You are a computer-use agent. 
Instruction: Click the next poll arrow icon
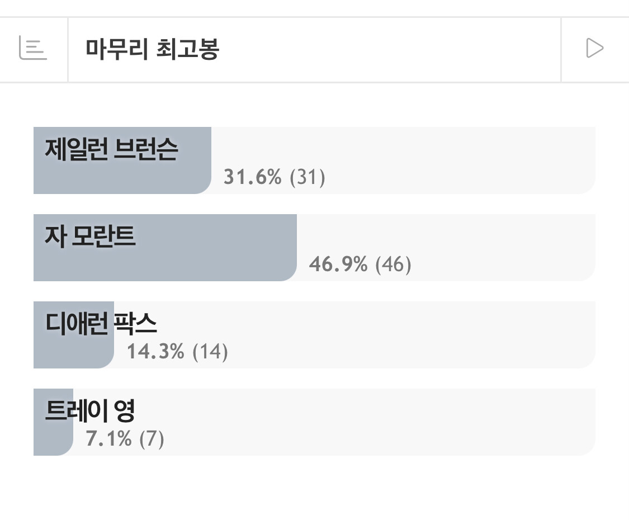click(594, 48)
